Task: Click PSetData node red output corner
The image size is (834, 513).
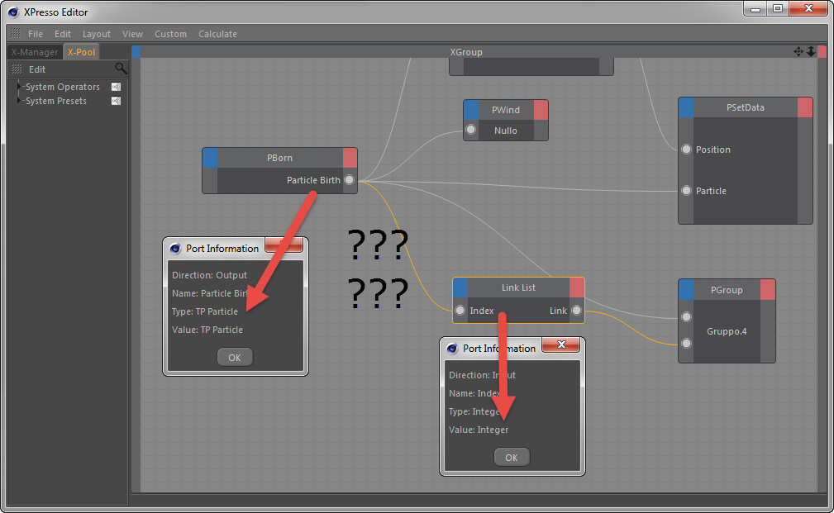Action: pyautogui.click(x=805, y=107)
